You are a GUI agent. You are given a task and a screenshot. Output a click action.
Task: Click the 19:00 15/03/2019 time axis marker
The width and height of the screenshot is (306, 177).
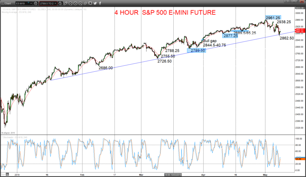(x=173, y=175)
